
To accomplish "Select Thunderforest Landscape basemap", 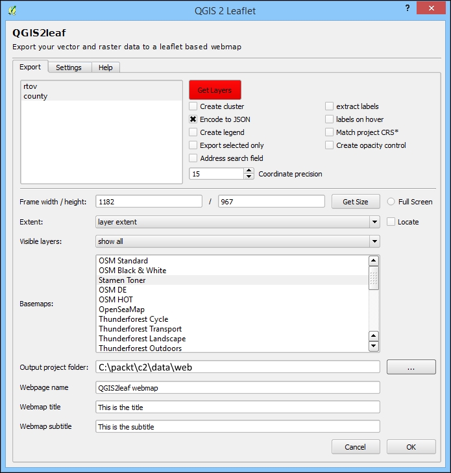I will pyautogui.click(x=232, y=339).
